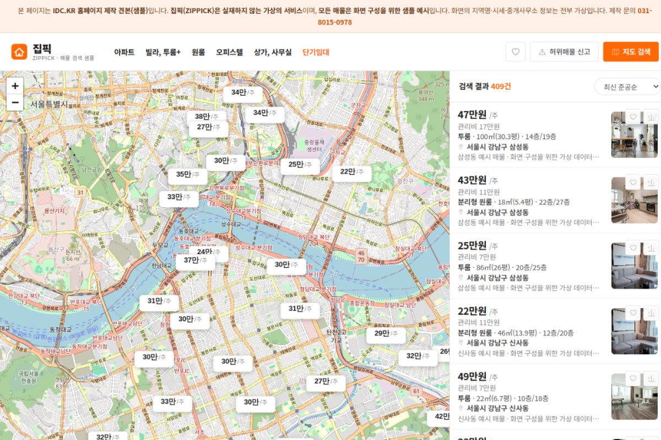Open the photo of the 43만원 listing

(x=635, y=200)
